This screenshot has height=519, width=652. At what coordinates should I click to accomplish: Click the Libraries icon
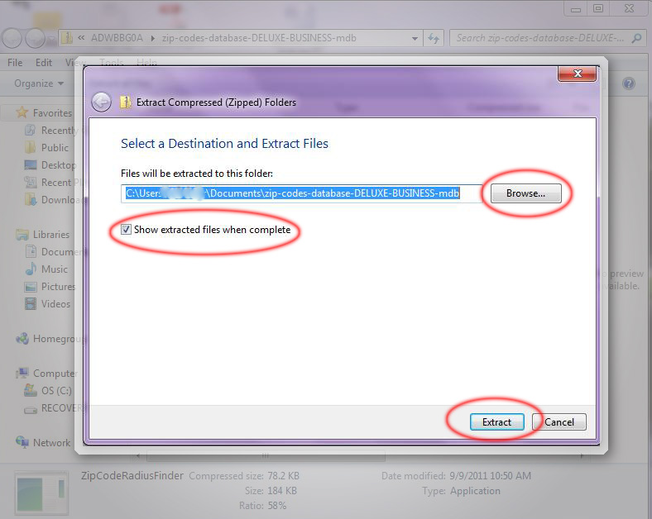pyautogui.click(x=22, y=235)
